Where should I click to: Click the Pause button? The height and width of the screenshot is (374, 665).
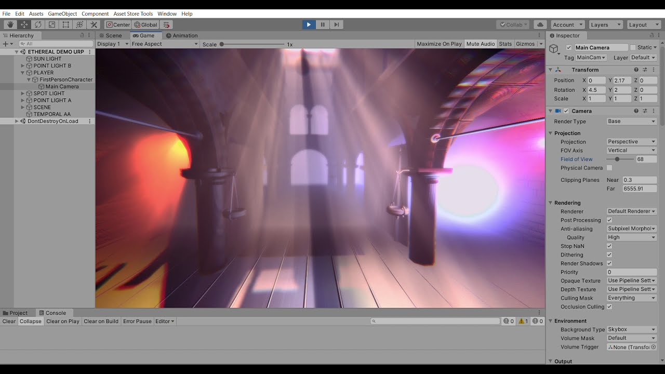pos(323,24)
